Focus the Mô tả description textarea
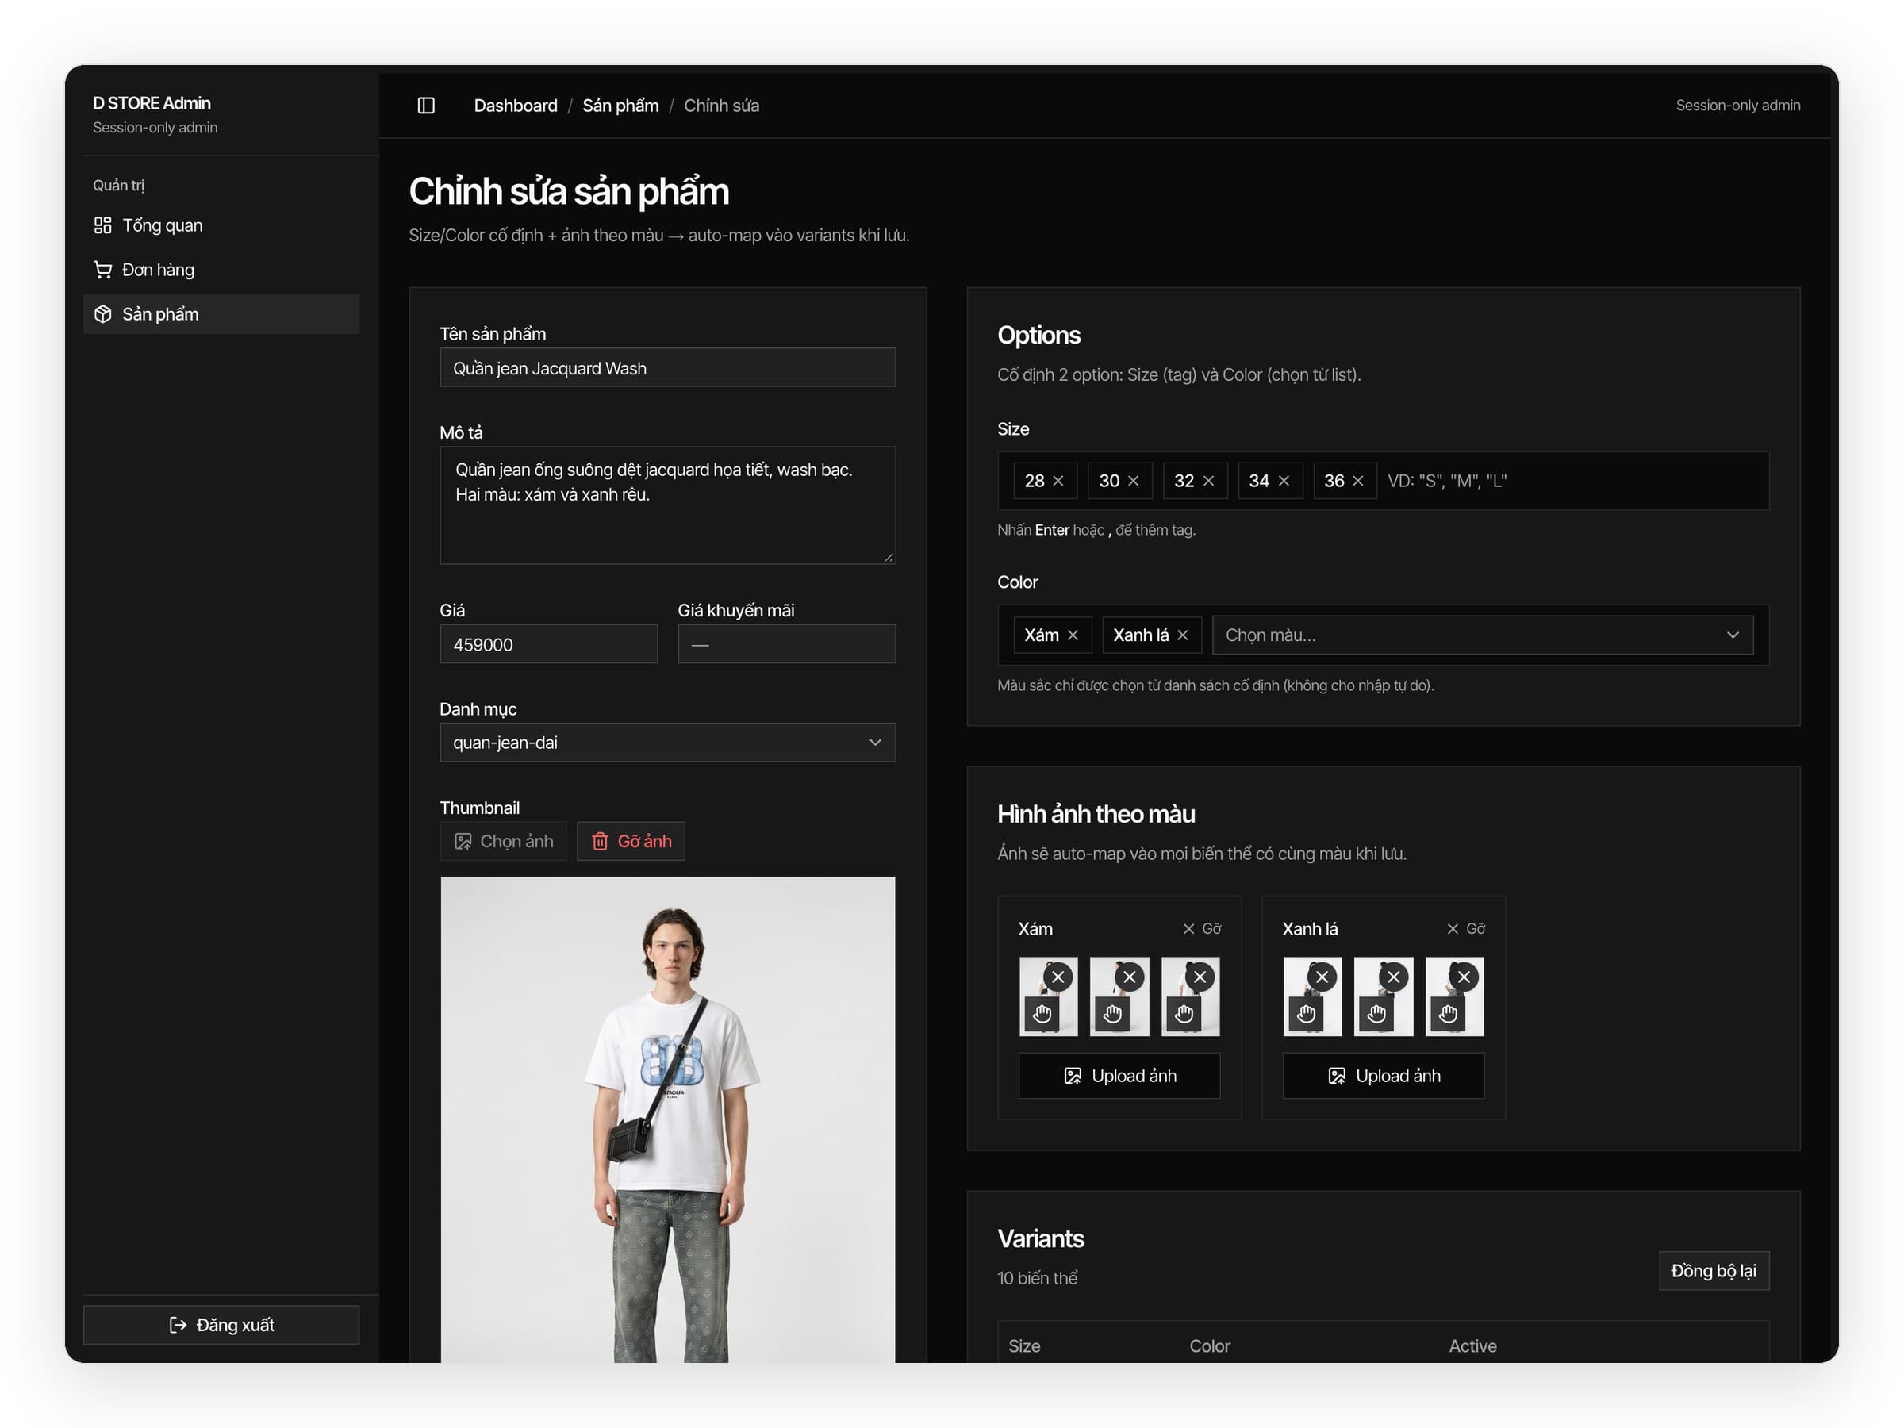 coord(667,505)
